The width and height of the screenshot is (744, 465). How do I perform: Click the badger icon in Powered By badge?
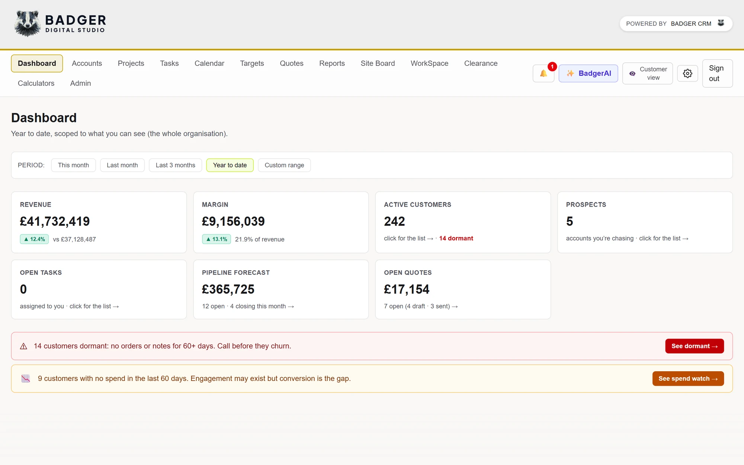721,23
